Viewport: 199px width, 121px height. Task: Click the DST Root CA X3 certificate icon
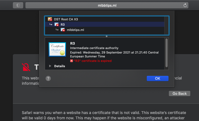(50, 19)
